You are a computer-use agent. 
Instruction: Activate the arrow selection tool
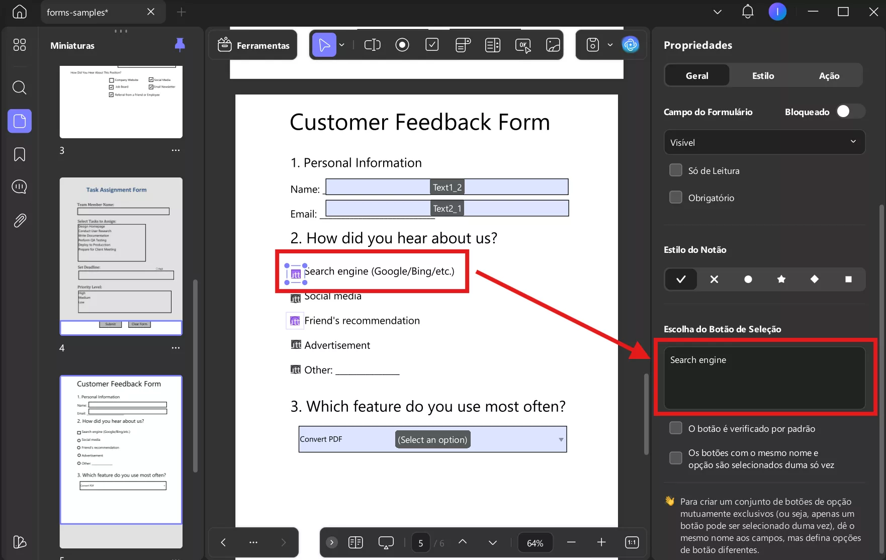(324, 45)
